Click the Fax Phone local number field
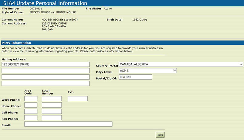Viewport: 244px width, 140px height. tap(52, 118)
